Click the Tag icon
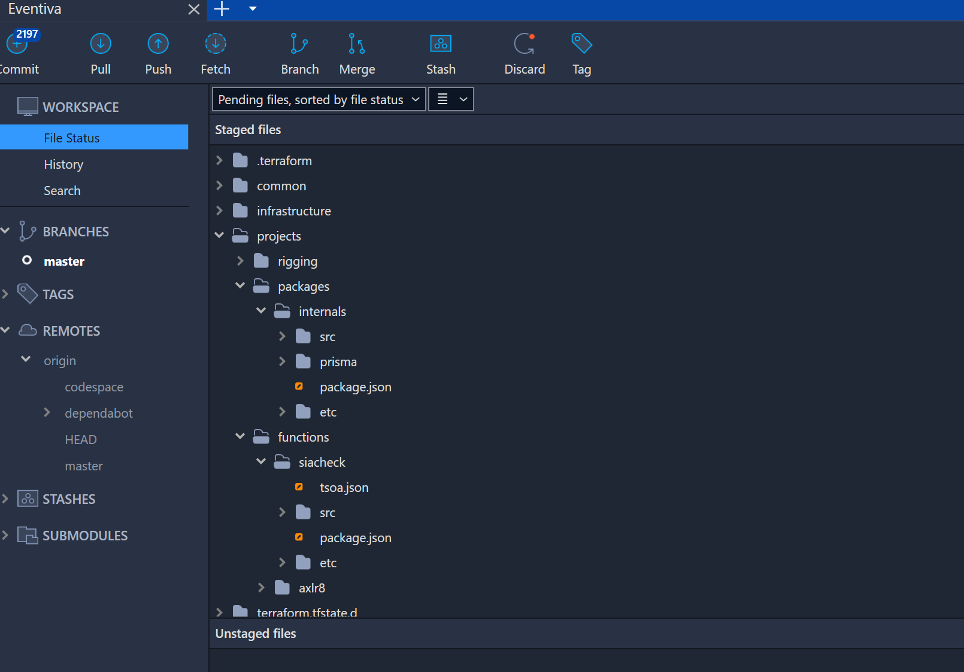The image size is (964, 672). [x=581, y=44]
